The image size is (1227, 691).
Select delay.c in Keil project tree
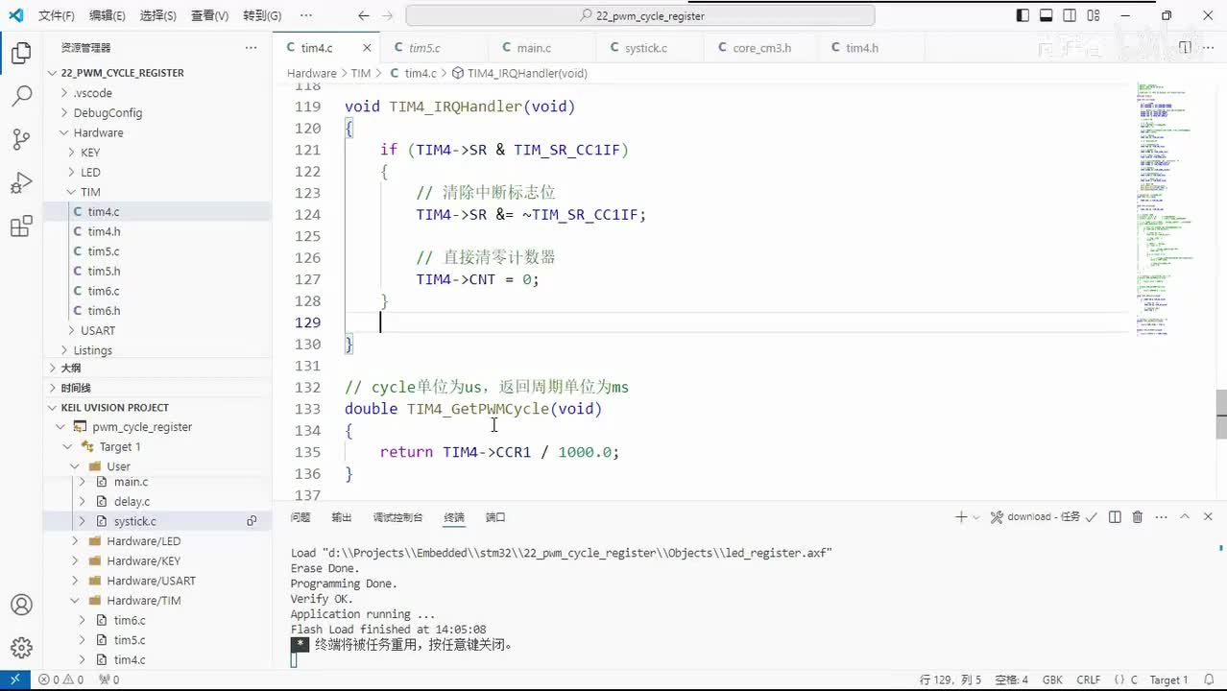tap(157, 501)
